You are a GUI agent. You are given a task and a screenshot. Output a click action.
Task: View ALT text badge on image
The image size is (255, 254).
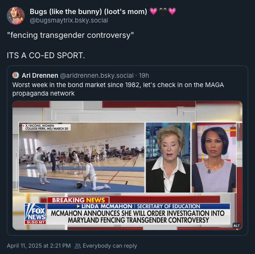coord(236,226)
